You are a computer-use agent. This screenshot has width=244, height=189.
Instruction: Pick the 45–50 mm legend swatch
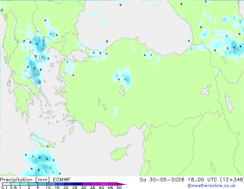click(x=113, y=184)
